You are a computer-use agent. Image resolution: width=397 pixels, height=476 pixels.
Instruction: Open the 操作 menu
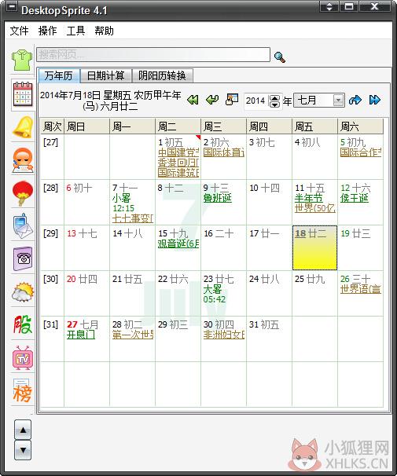[47, 31]
